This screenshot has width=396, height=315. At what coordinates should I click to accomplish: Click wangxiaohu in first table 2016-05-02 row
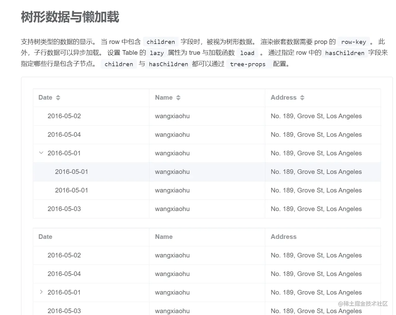tap(172, 116)
